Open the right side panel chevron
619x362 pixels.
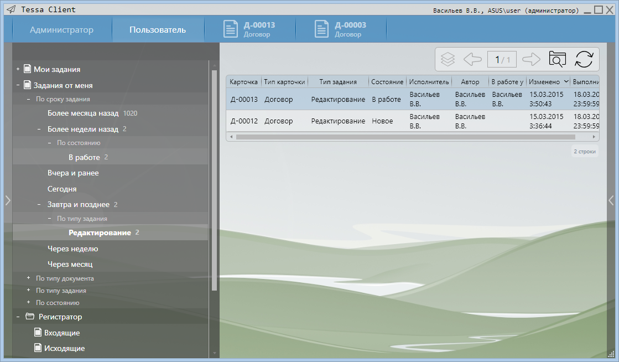pyautogui.click(x=611, y=200)
